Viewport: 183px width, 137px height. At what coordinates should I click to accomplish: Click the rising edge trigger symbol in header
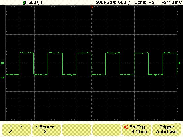[x=150, y=3]
